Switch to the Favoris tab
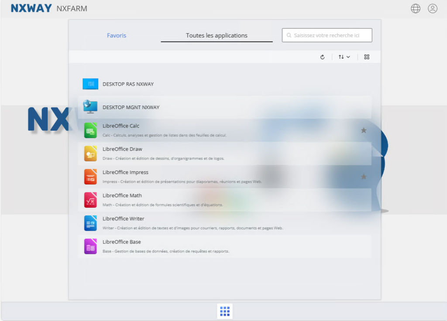Viewport: 447px width, 321px height. pyautogui.click(x=117, y=35)
